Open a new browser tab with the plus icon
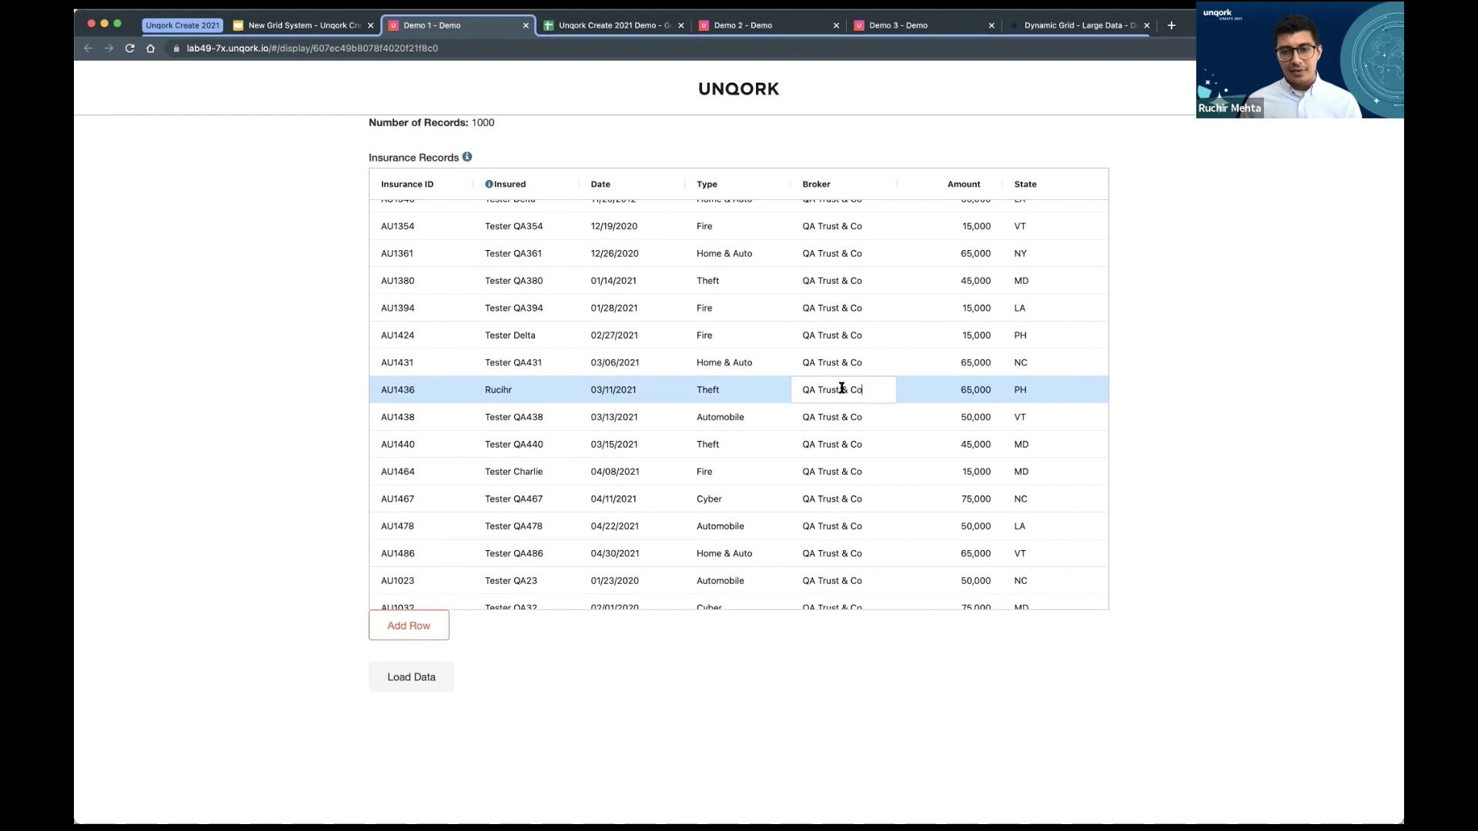The height and width of the screenshot is (831, 1478). pyautogui.click(x=1171, y=25)
